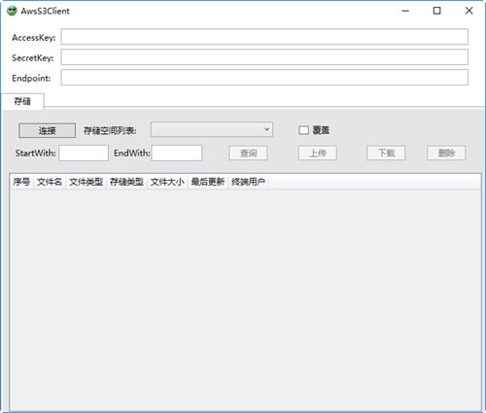
Task: Click the 删除 delete button
Action: [x=446, y=153]
